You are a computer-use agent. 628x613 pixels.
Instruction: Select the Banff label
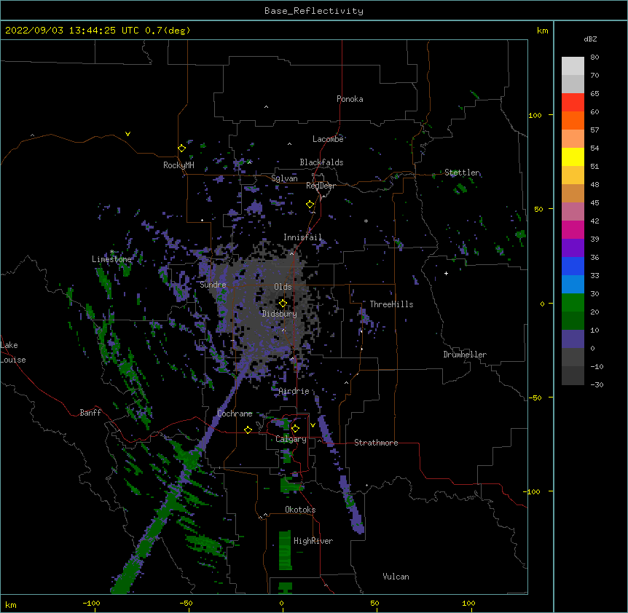pos(90,413)
